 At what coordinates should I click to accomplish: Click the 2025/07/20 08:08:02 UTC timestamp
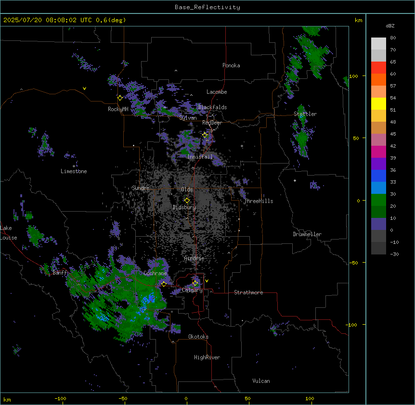(65, 20)
